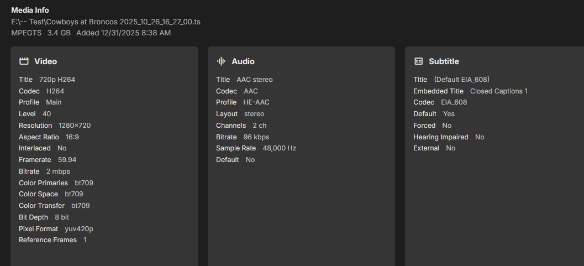This screenshot has width=584, height=266.
Task: Select the 96 kbps audio bitrate value
Action: 256,137
